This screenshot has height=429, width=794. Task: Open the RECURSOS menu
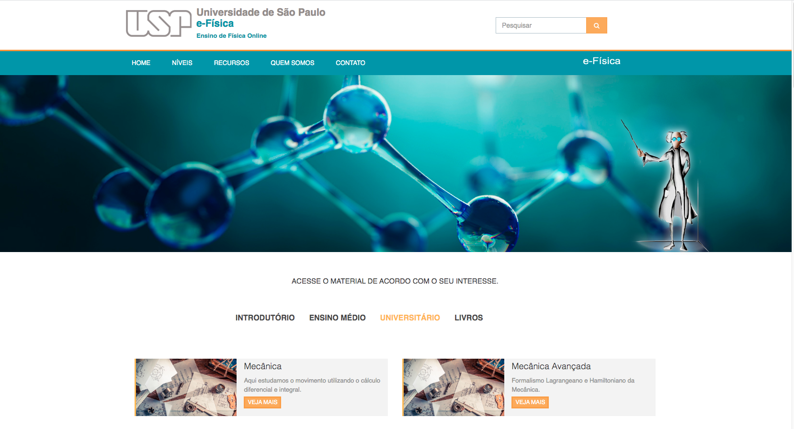[231, 63]
